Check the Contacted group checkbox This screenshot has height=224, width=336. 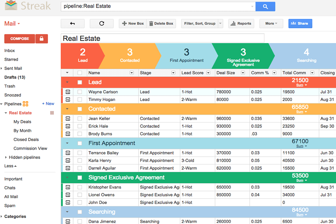(x=80, y=109)
